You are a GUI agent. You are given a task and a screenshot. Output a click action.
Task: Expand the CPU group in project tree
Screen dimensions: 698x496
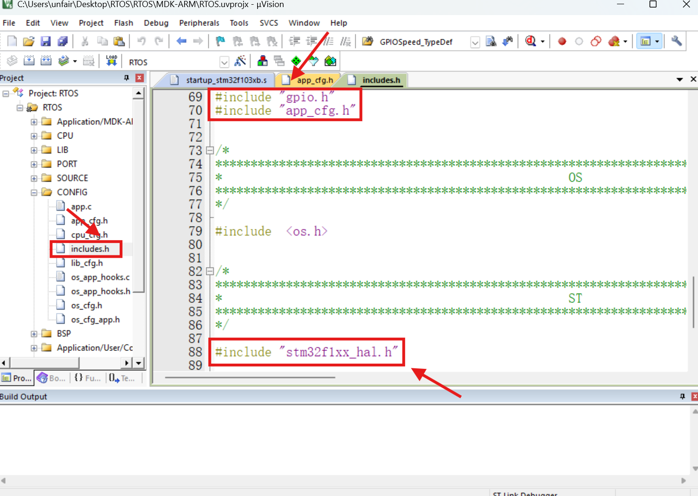(34, 136)
